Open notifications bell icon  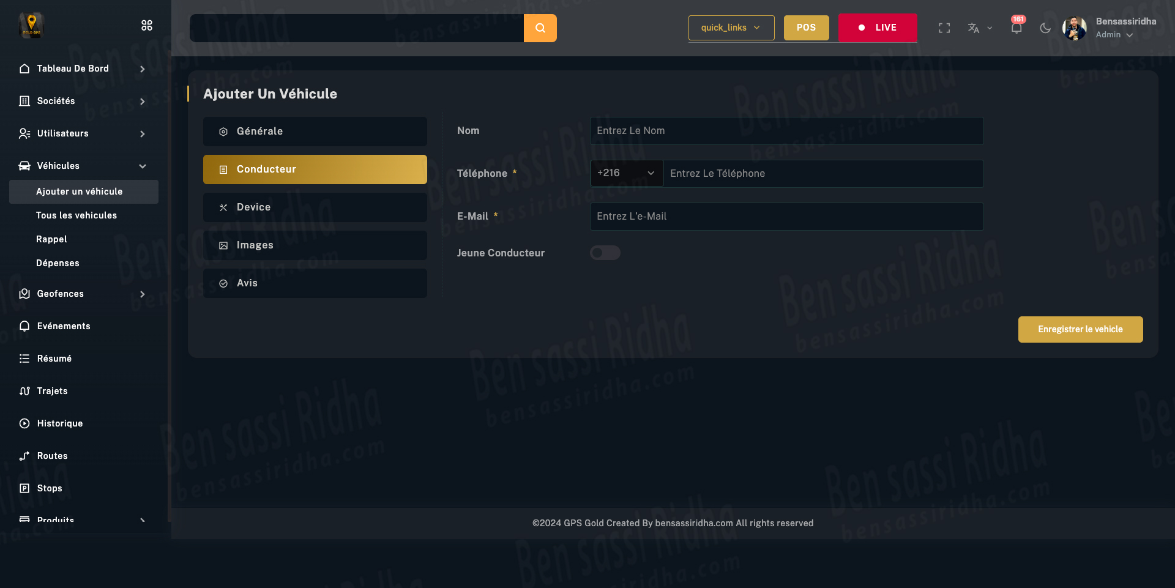[x=1016, y=28]
